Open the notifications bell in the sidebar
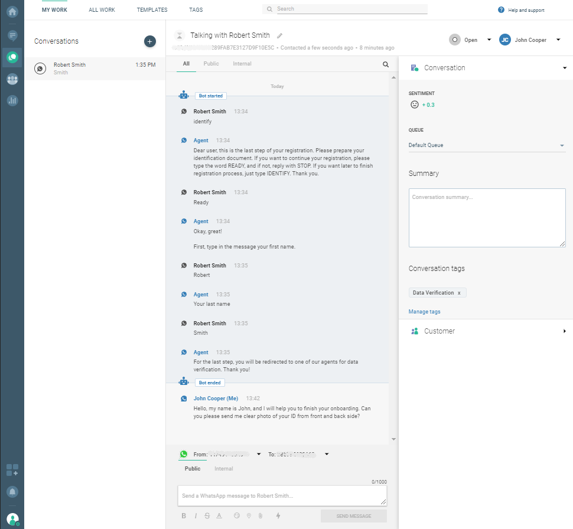The image size is (573, 529). 12,492
